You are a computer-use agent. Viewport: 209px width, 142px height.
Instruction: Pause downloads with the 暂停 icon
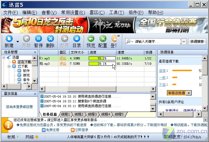(x=39, y=38)
